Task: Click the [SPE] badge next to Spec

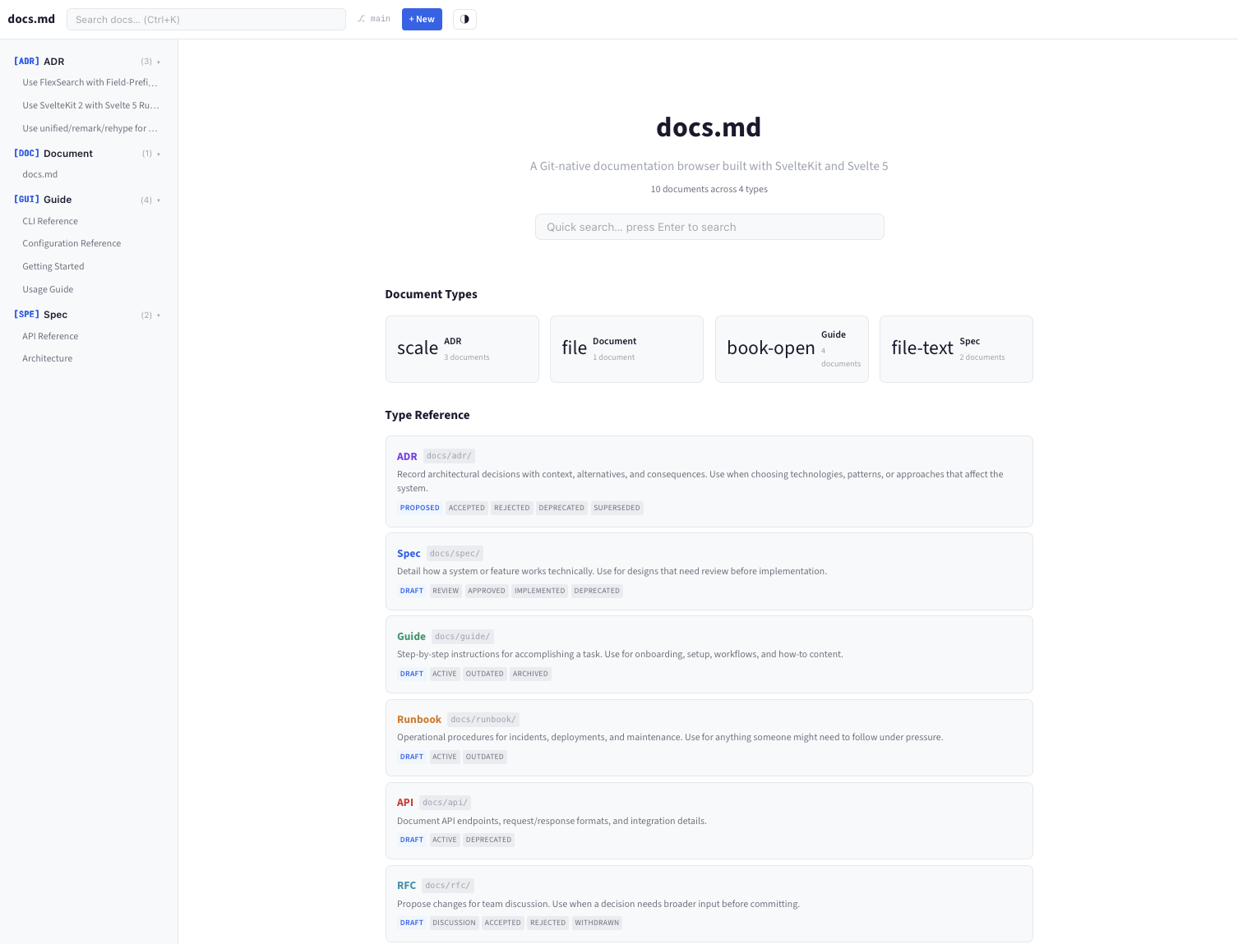Action: (25, 314)
